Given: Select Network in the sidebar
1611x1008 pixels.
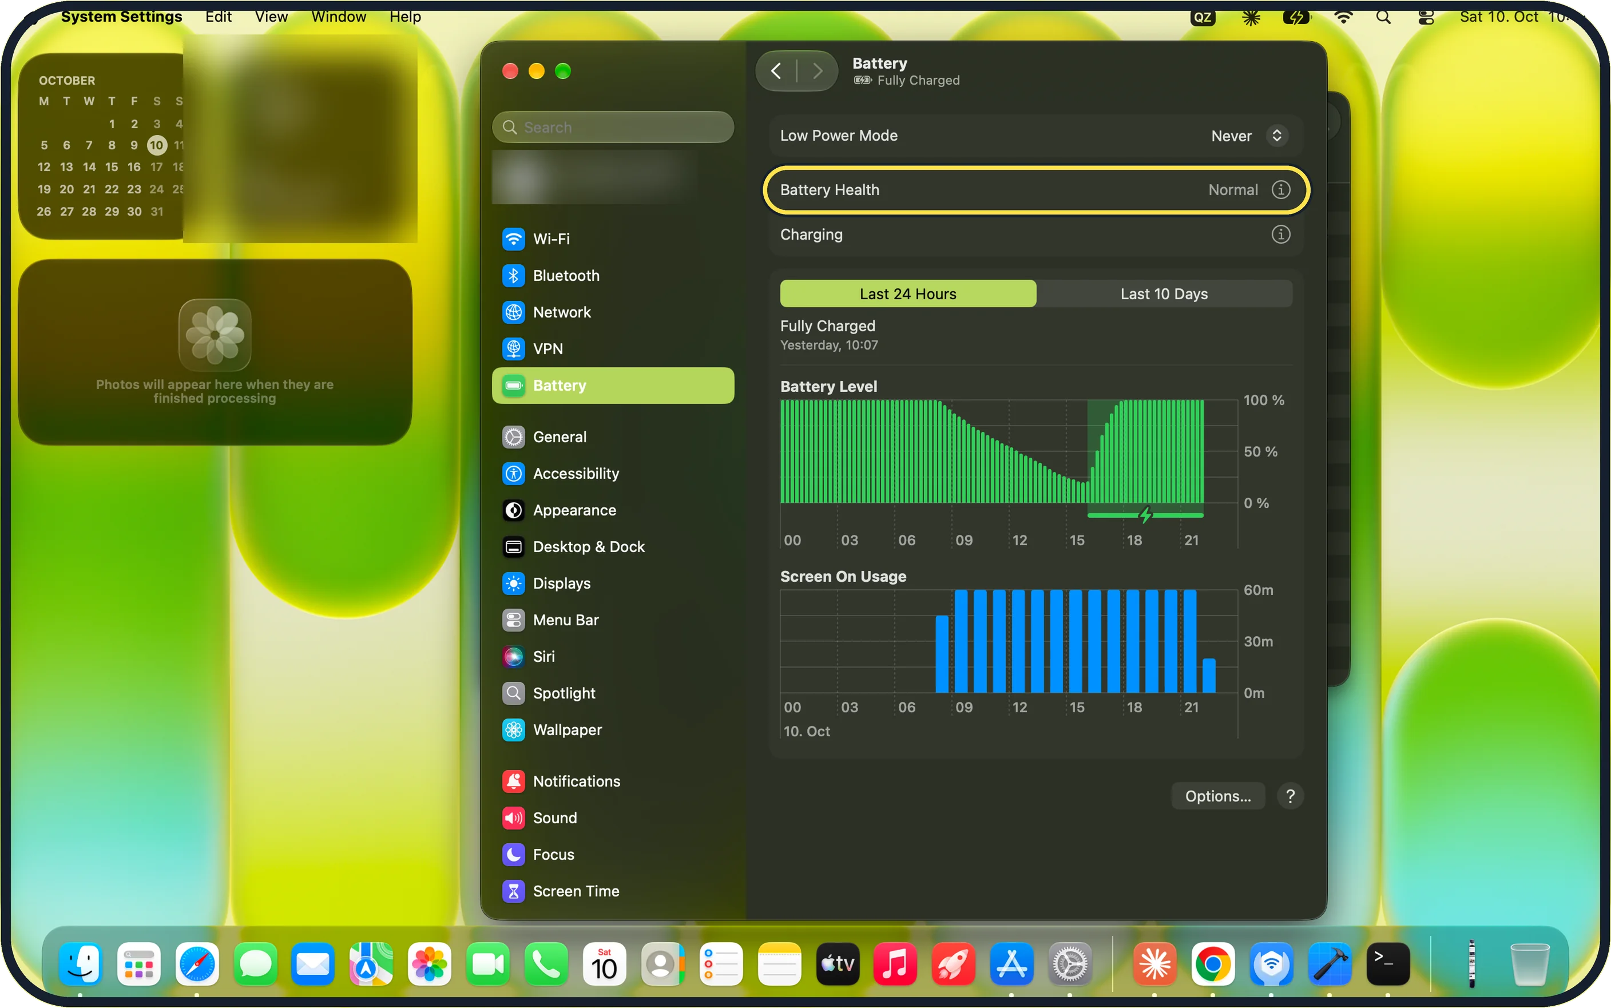Looking at the screenshot, I should pyautogui.click(x=613, y=312).
